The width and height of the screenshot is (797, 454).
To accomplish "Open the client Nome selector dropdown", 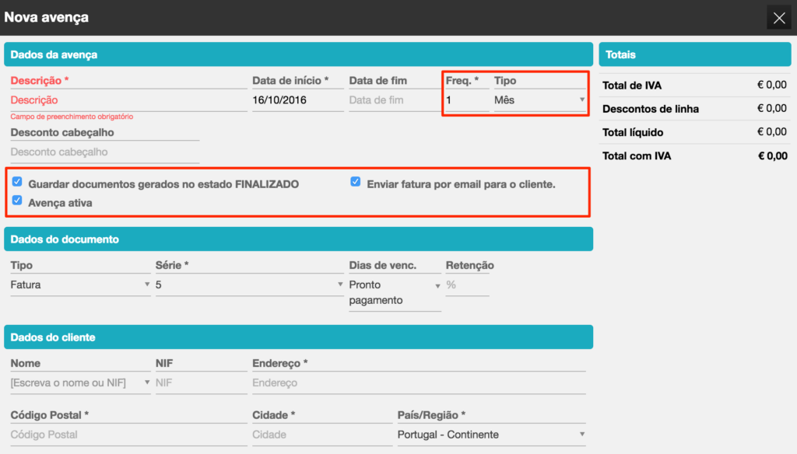I will click(x=80, y=383).
